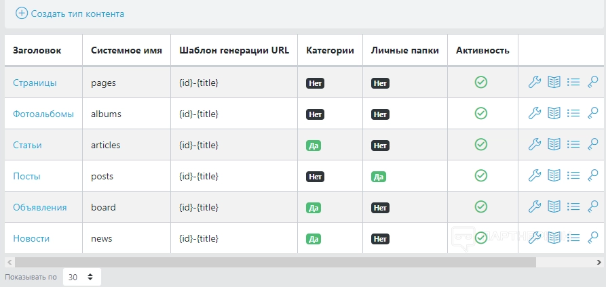Click the wrench icon for Статьи row
Image resolution: width=606 pixels, height=287 pixels.
534,145
